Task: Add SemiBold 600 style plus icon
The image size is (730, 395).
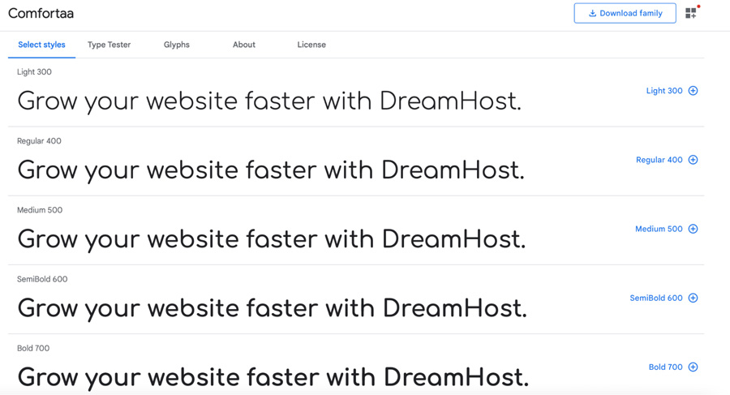Action: tap(693, 298)
